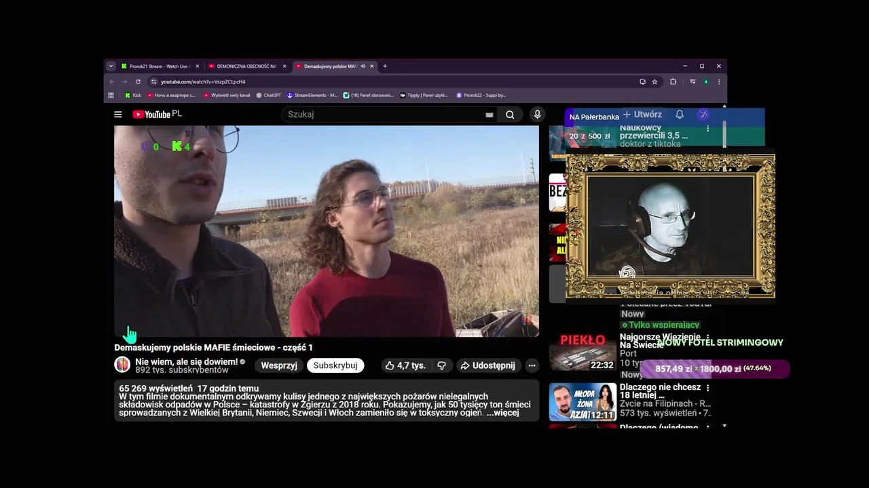Open the Prorok22 - Suppi bookmark
This screenshot has height=488, width=869.
coord(481,95)
